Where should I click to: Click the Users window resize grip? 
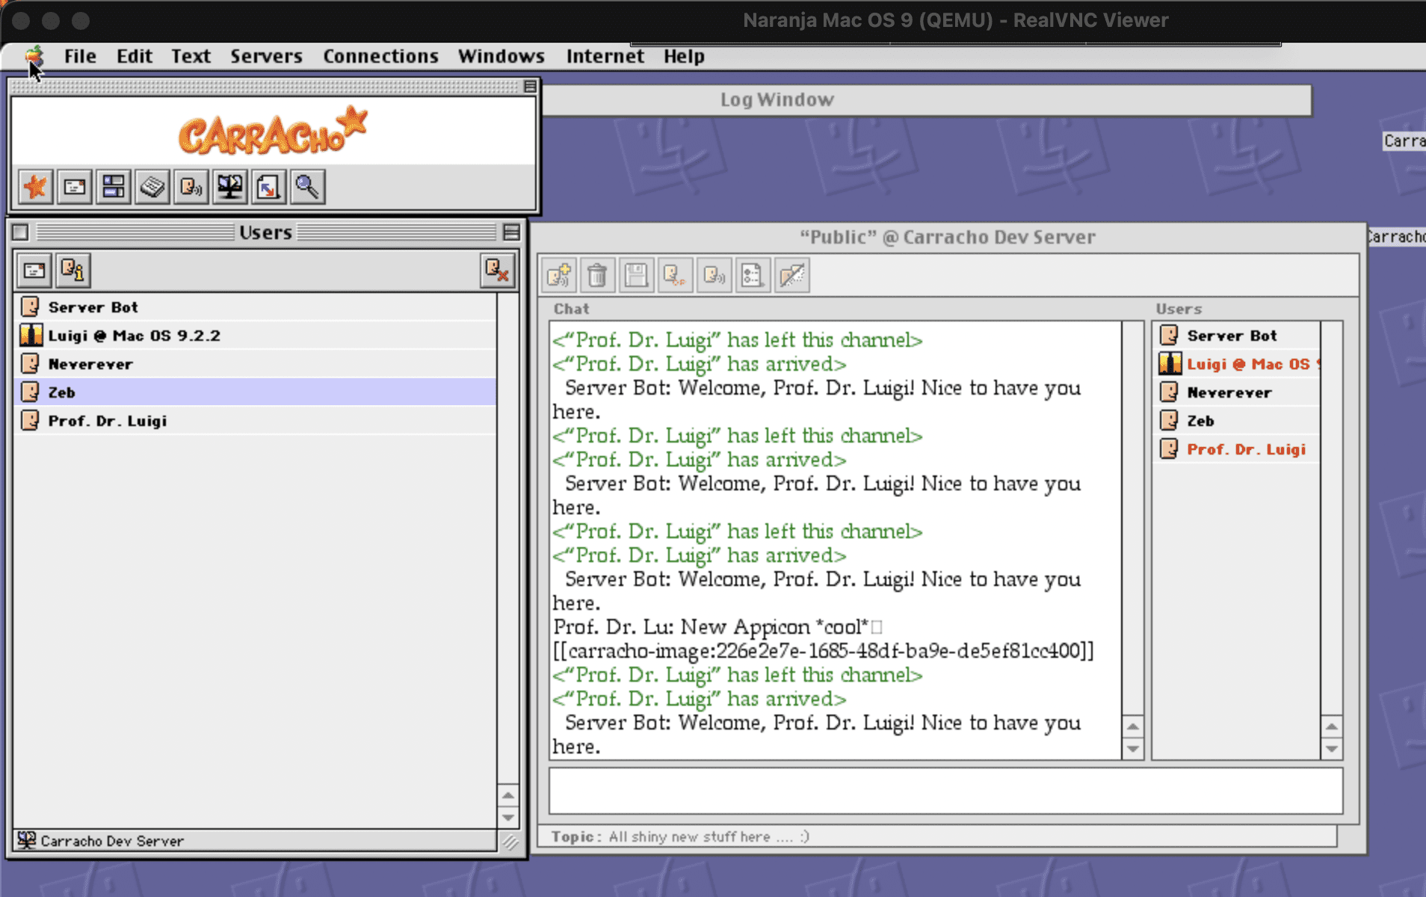[x=509, y=842]
